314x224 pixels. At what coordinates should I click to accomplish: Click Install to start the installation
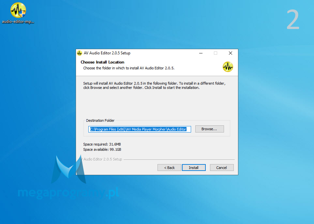coord(194,168)
